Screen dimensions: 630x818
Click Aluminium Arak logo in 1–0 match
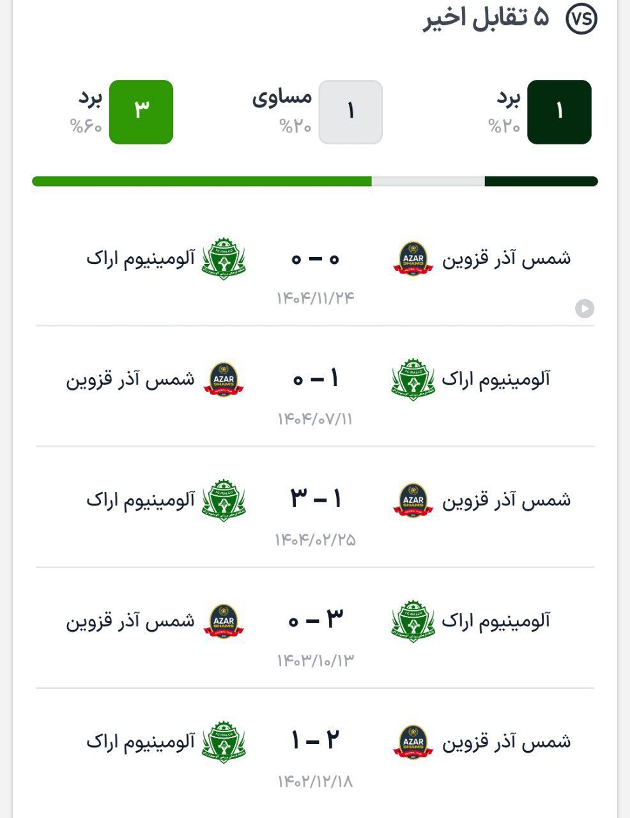coord(413,380)
